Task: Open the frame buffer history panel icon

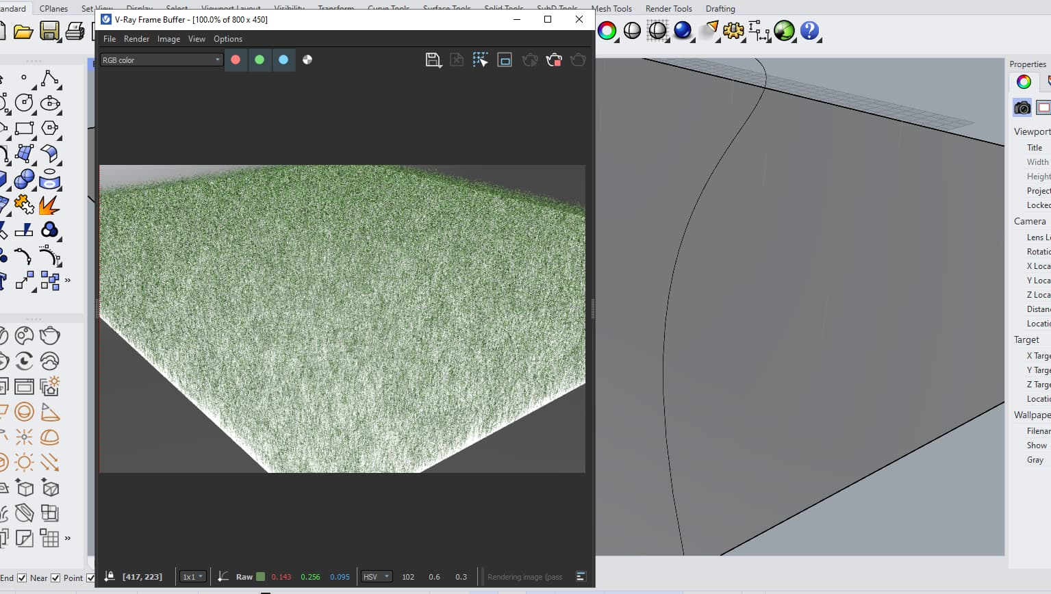Action: pos(581,576)
